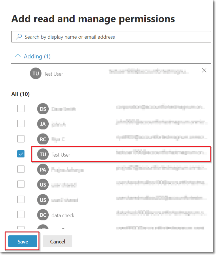Check the first checkbox in the All list

(x=21, y=108)
